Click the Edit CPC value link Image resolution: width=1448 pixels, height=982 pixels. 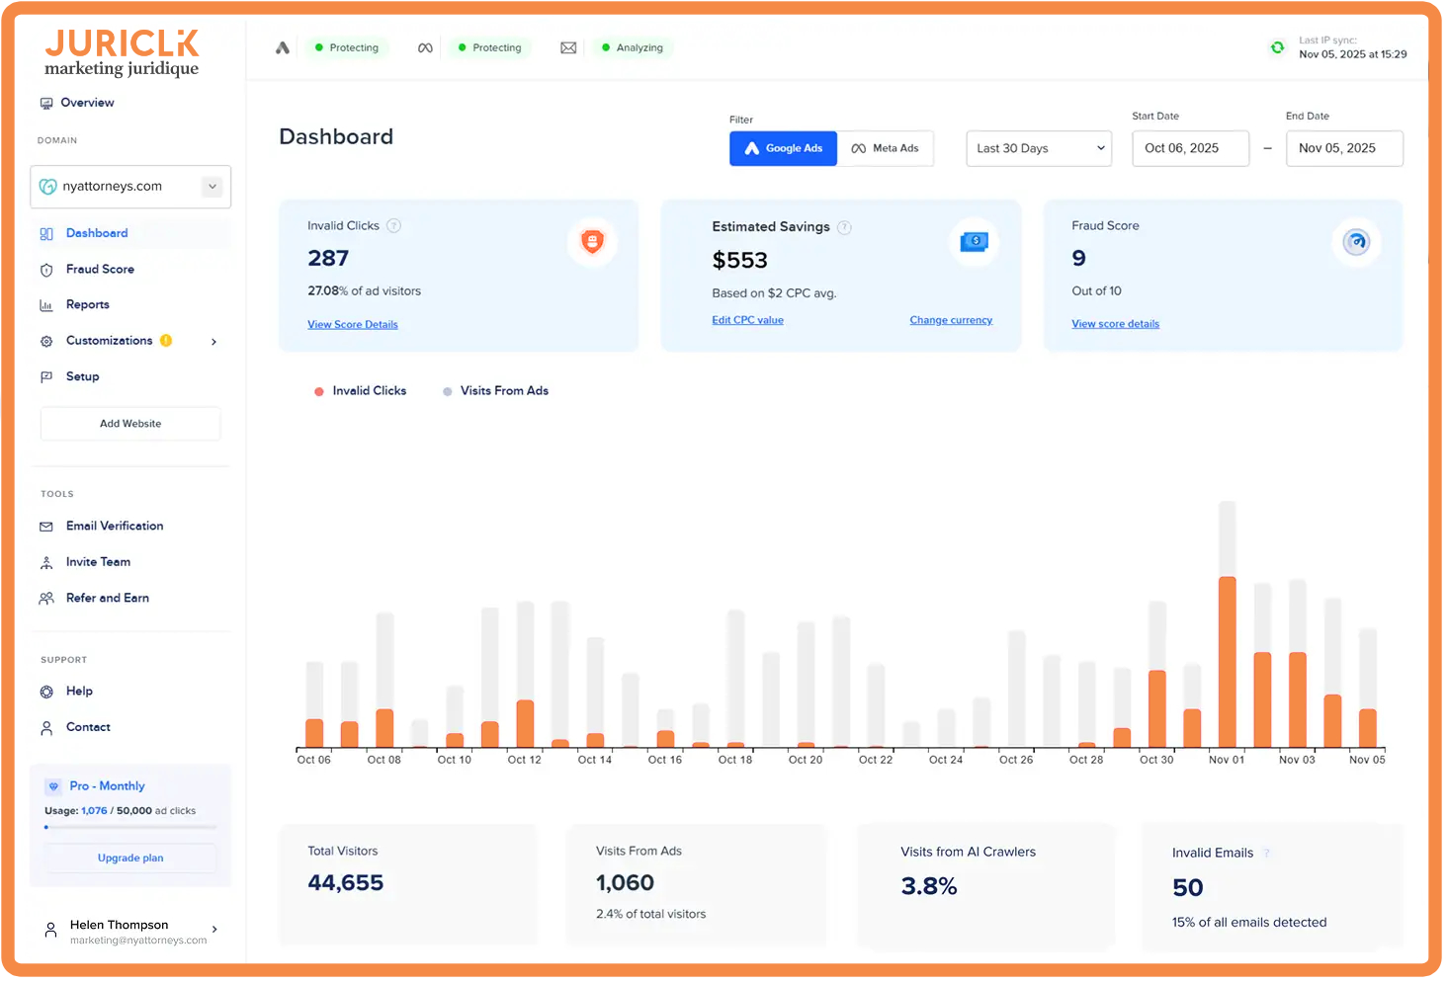point(747,320)
